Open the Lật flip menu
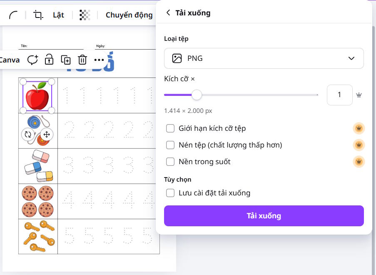The width and height of the screenshot is (376, 275). (58, 15)
